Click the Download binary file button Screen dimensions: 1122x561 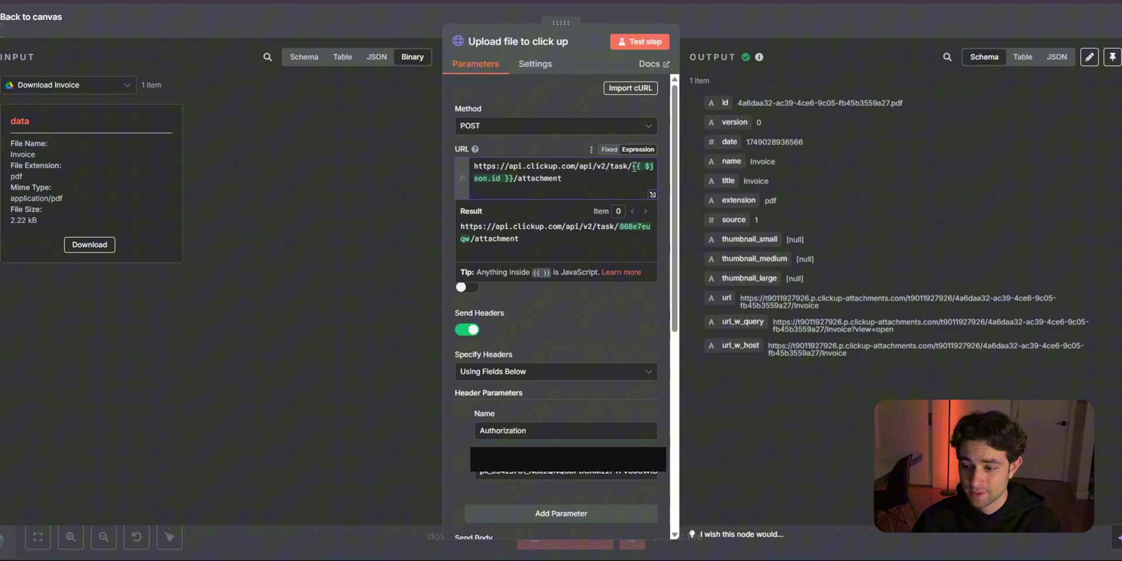(x=89, y=245)
